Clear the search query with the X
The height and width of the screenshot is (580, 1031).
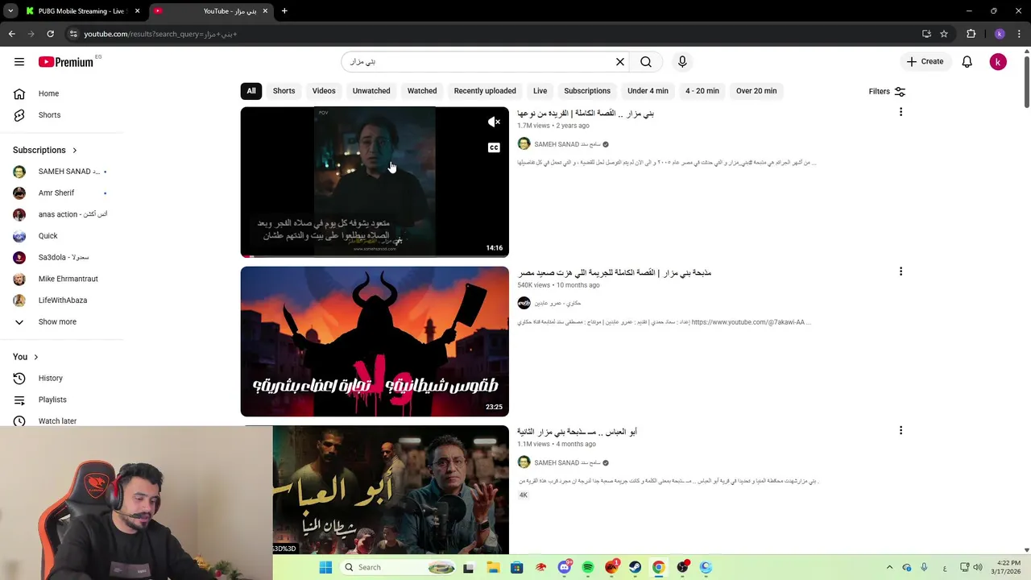point(620,61)
